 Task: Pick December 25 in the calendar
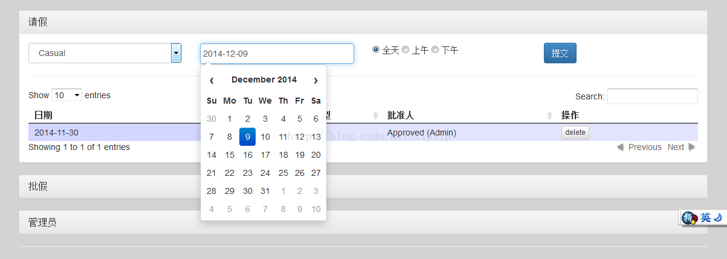pyautogui.click(x=283, y=173)
